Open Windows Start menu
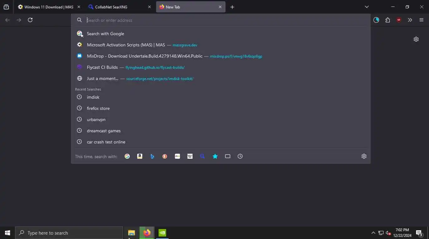The width and height of the screenshot is (429, 239). (x=7, y=233)
